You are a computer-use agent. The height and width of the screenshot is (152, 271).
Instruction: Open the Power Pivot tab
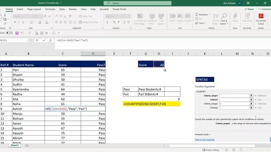point(119,9)
